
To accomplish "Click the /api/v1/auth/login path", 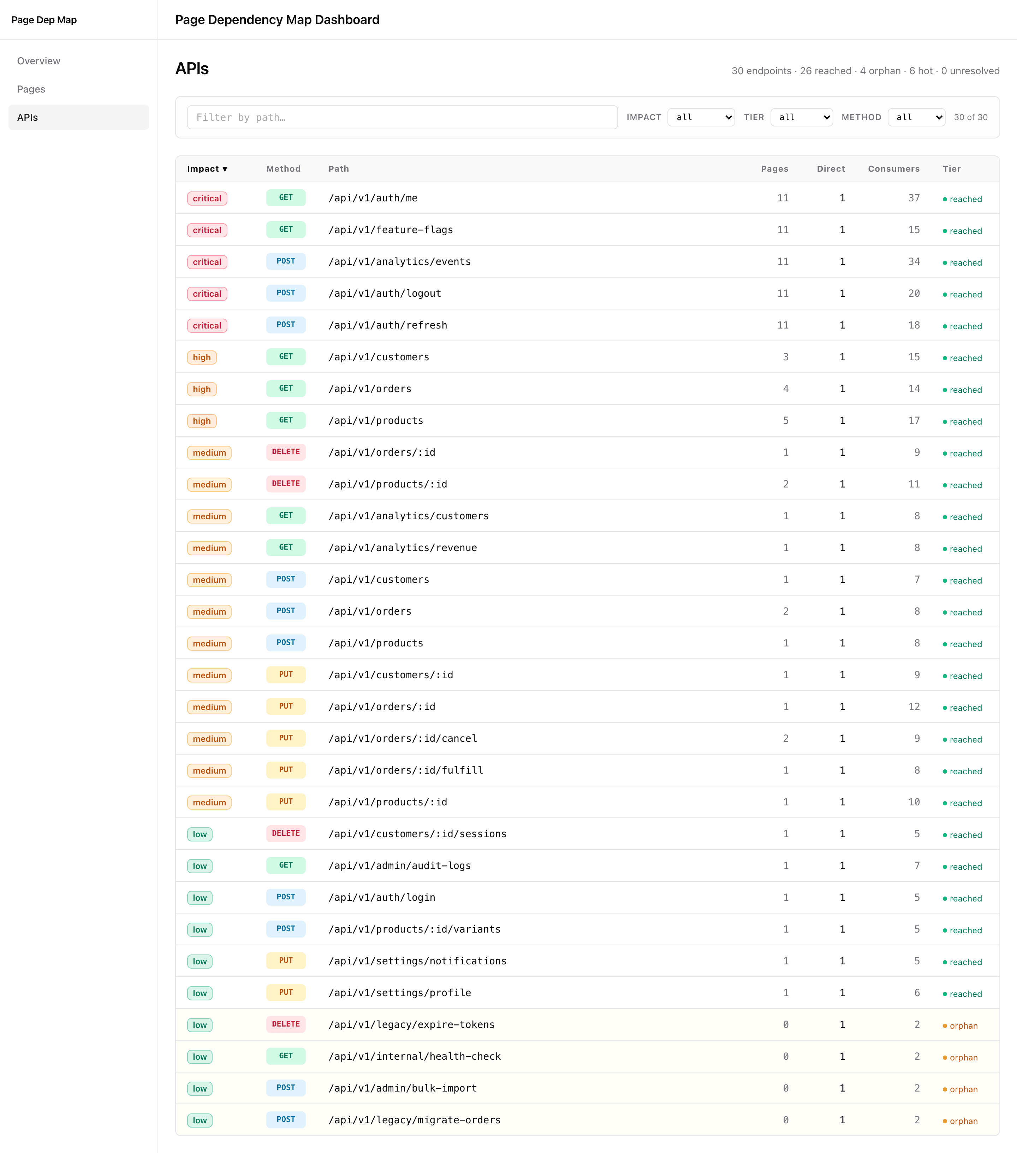I will [382, 898].
